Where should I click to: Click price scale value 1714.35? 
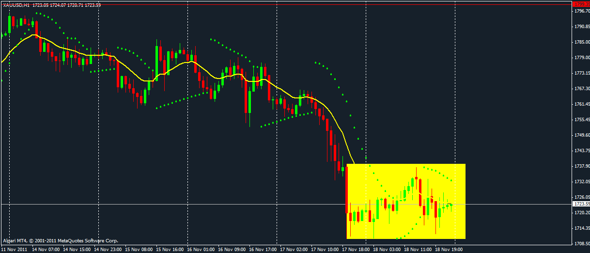[x=581, y=228]
